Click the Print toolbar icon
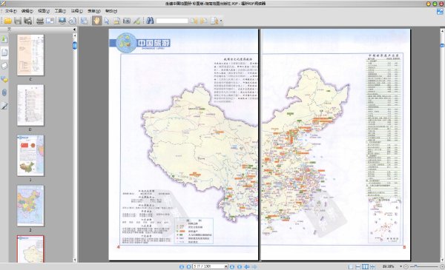 click(x=40, y=21)
